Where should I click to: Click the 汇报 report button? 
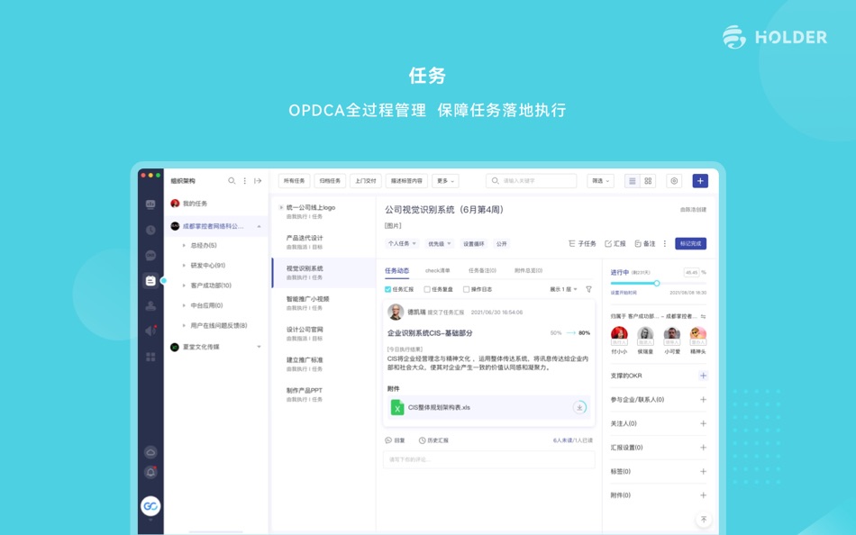tap(615, 243)
